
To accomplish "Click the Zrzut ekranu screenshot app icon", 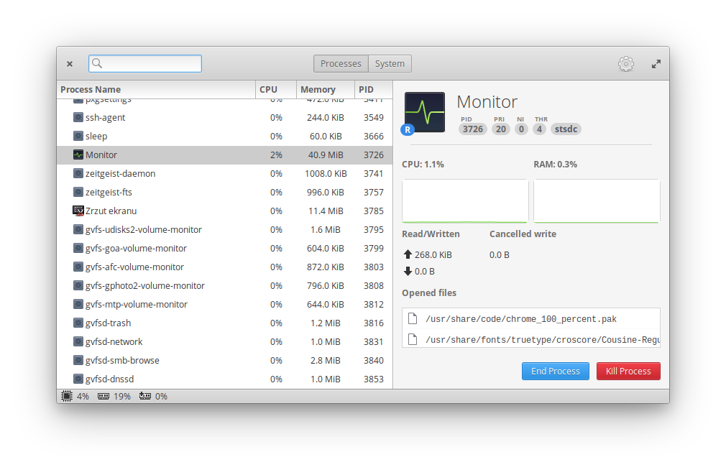I will (x=78, y=211).
